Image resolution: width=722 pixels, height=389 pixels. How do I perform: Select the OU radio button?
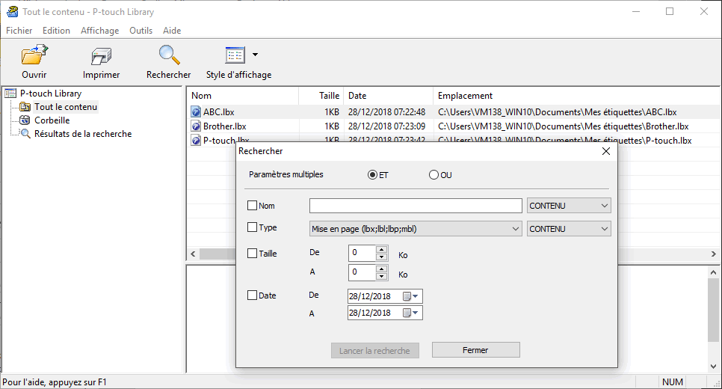pos(433,175)
